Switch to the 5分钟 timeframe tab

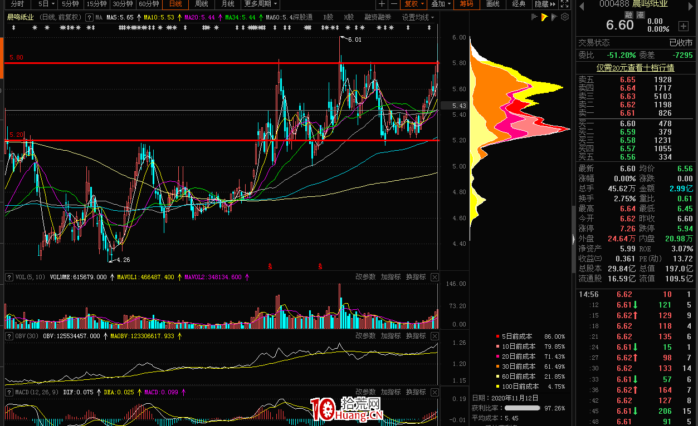click(70, 4)
